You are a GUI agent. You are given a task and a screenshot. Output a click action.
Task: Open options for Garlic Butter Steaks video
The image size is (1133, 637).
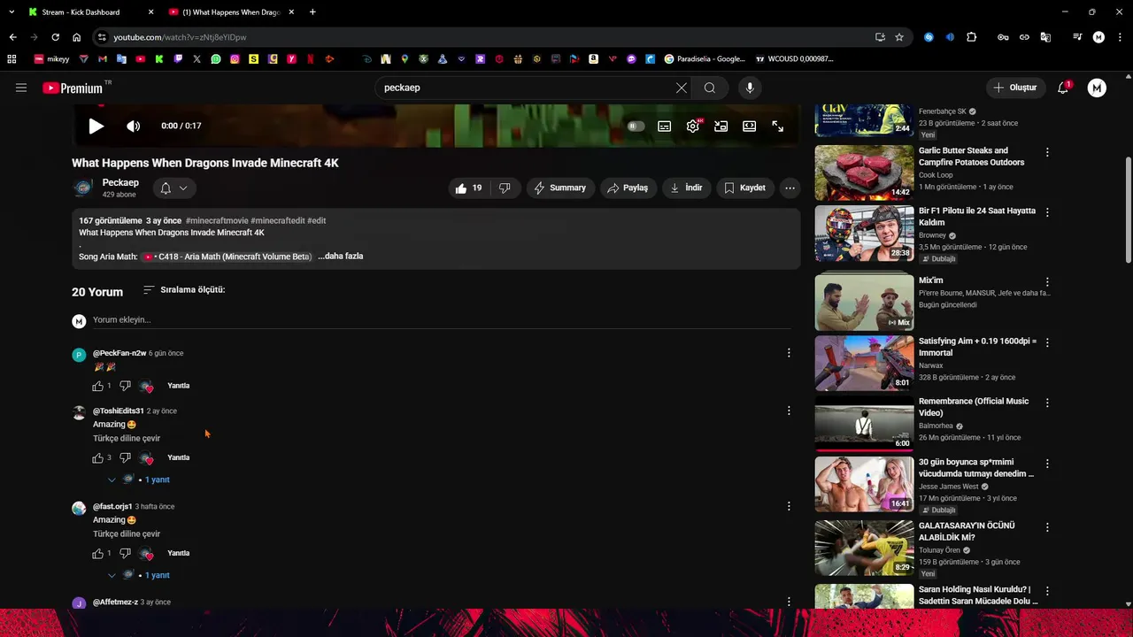[1047, 152]
